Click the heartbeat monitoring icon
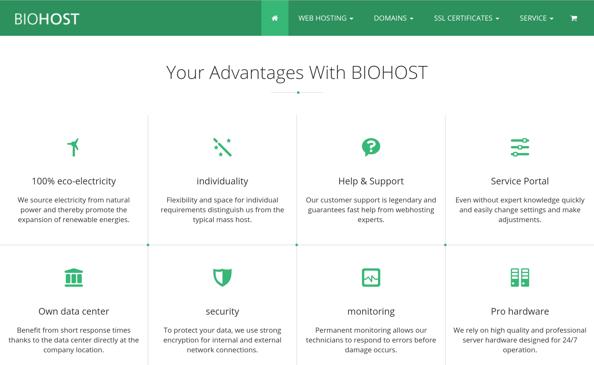This screenshot has height=365, width=594. 371,278
